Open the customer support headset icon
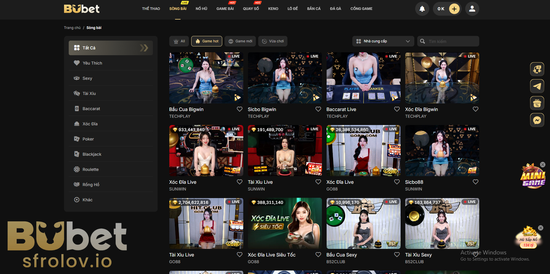This screenshot has height=274, width=550. [537, 69]
